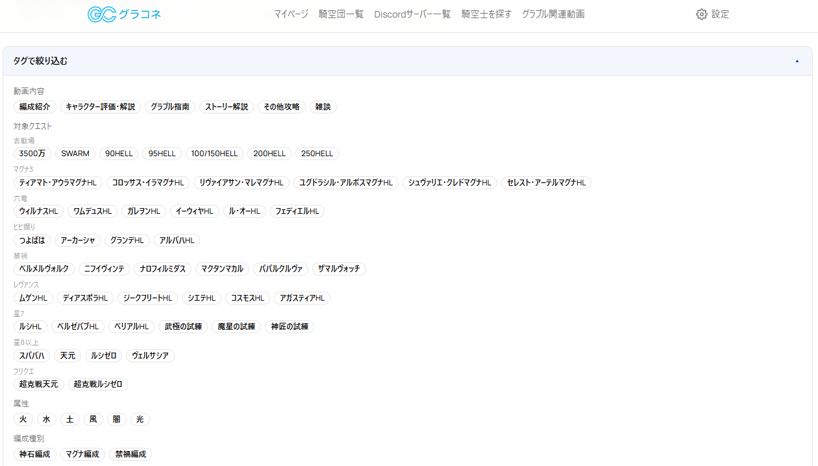Click the グラコネ logo icon
This screenshot has width=818, height=466.
[102, 14]
